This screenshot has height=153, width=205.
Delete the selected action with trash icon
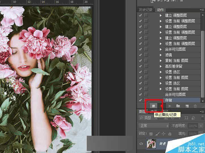click(195, 106)
